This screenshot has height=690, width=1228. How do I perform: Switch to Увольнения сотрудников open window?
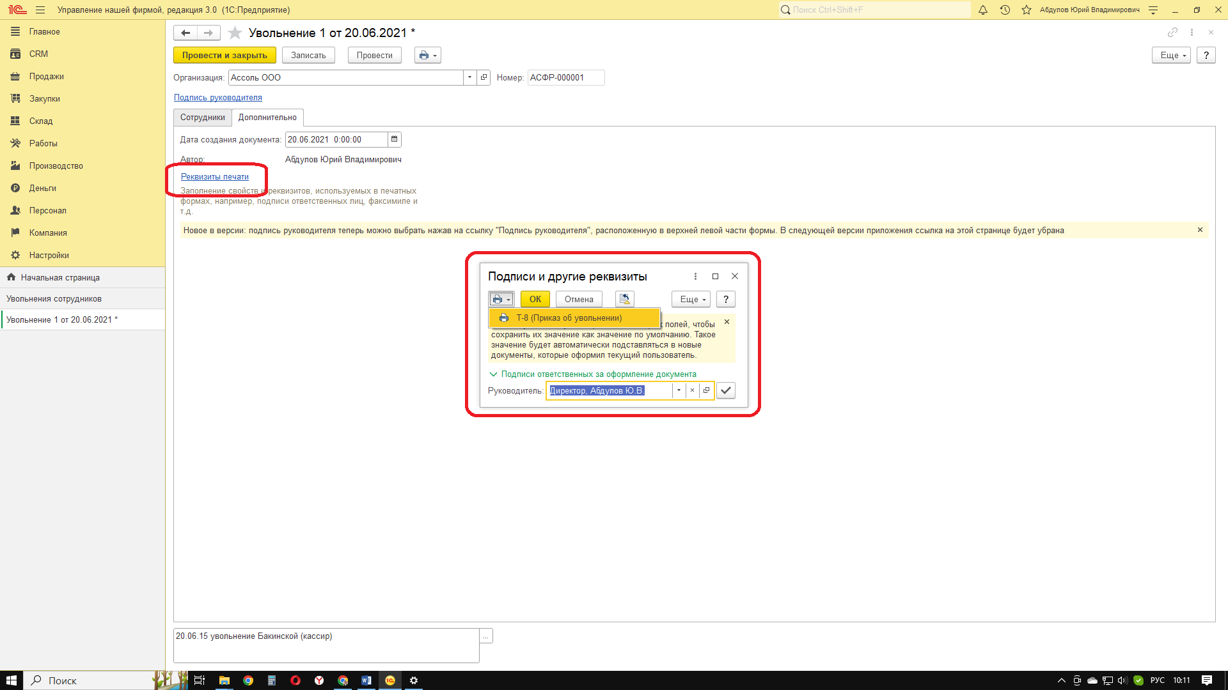[x=83, y=299]
